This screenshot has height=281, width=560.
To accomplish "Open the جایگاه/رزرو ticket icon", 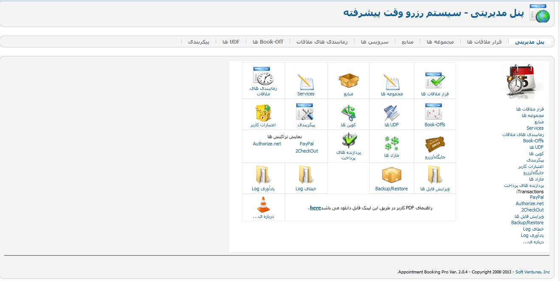I will coord(435,144).
